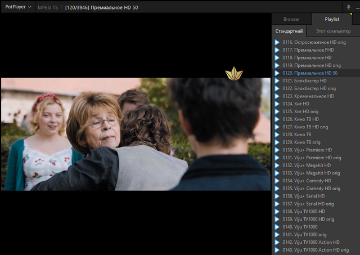Select playlist entry 0138. Viju TV1000 HD
The height and width of the screenshot is (255, 360).
(316, 212)
